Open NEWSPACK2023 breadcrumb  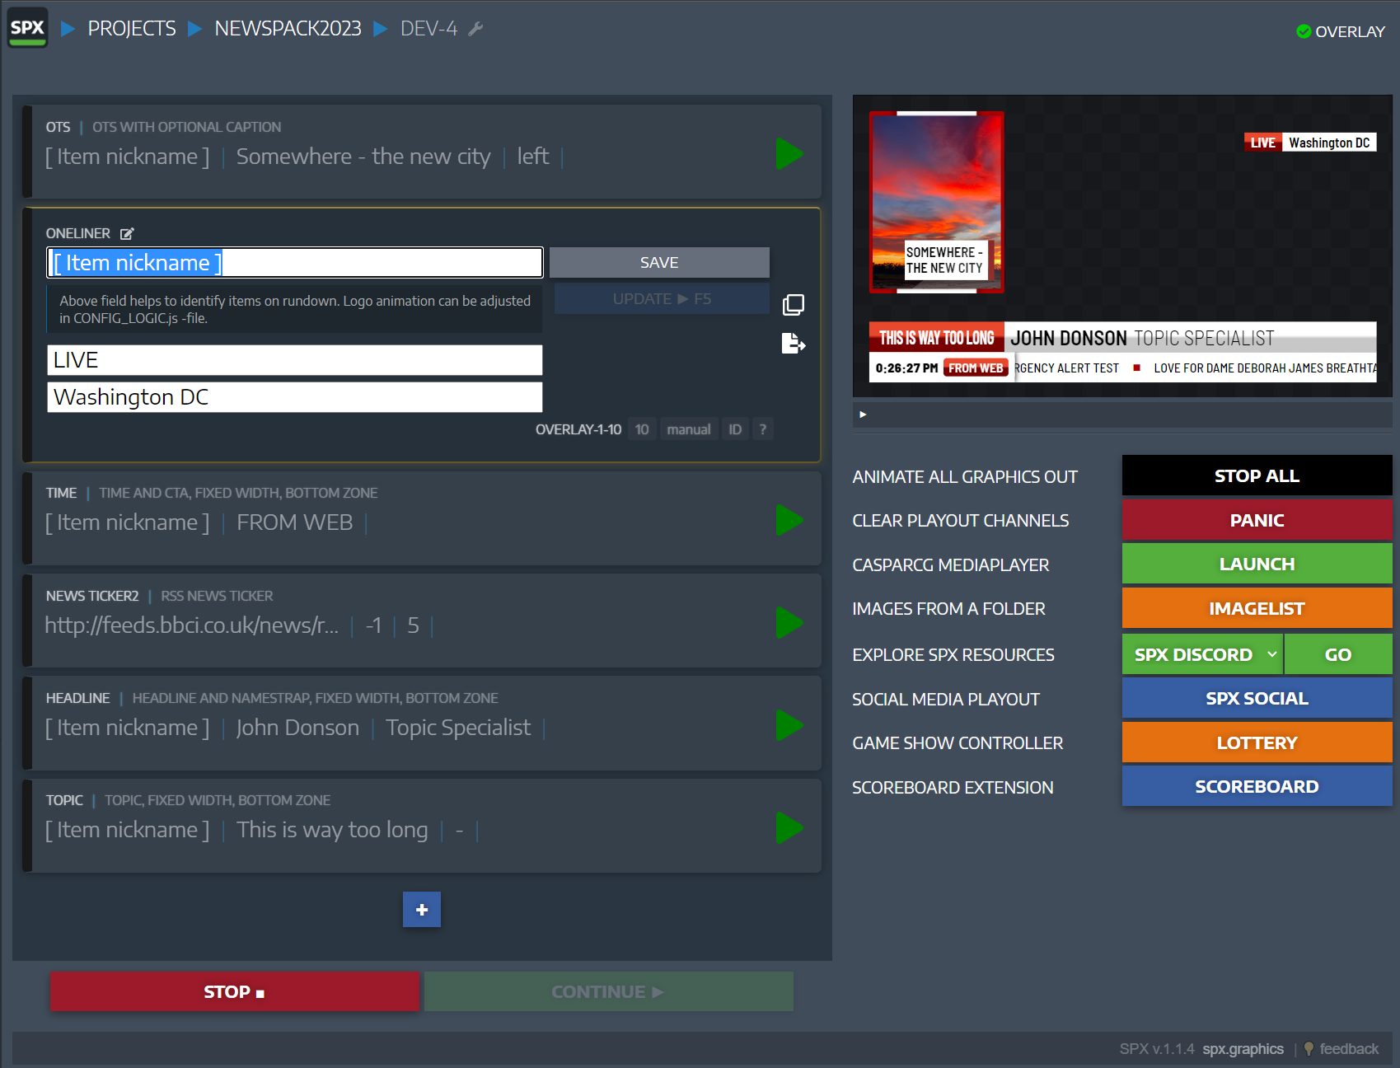click(288, 29)
